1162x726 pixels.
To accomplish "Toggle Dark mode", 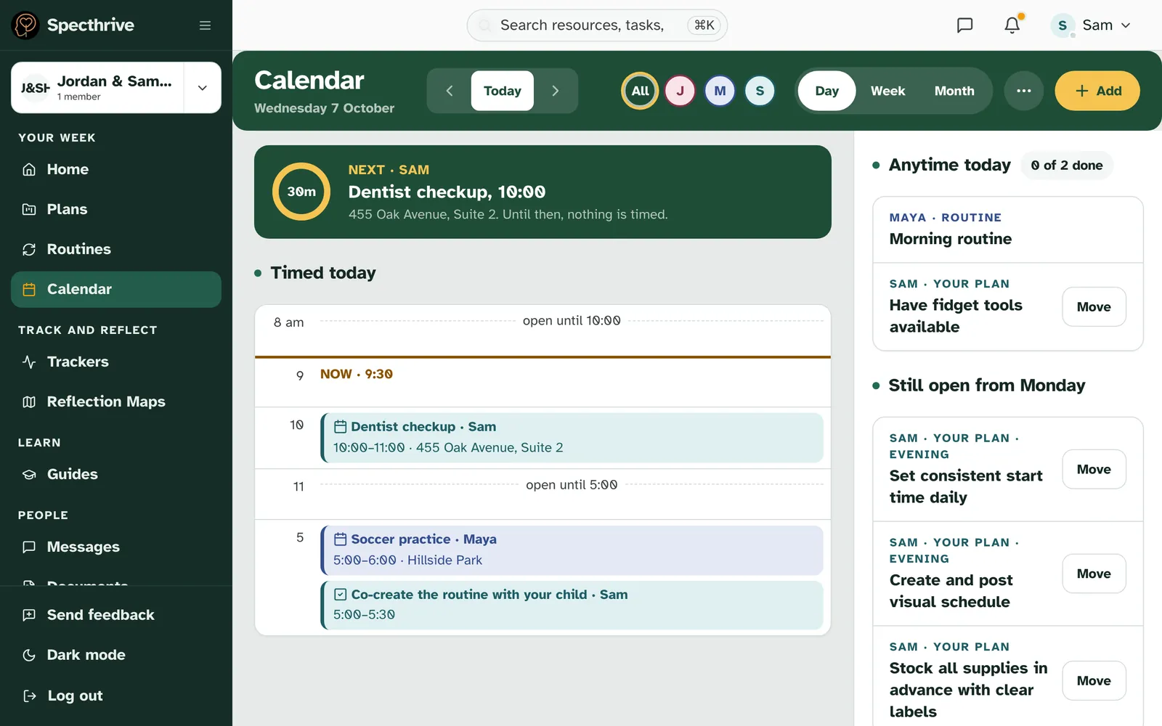I will (x=116, y=655).
